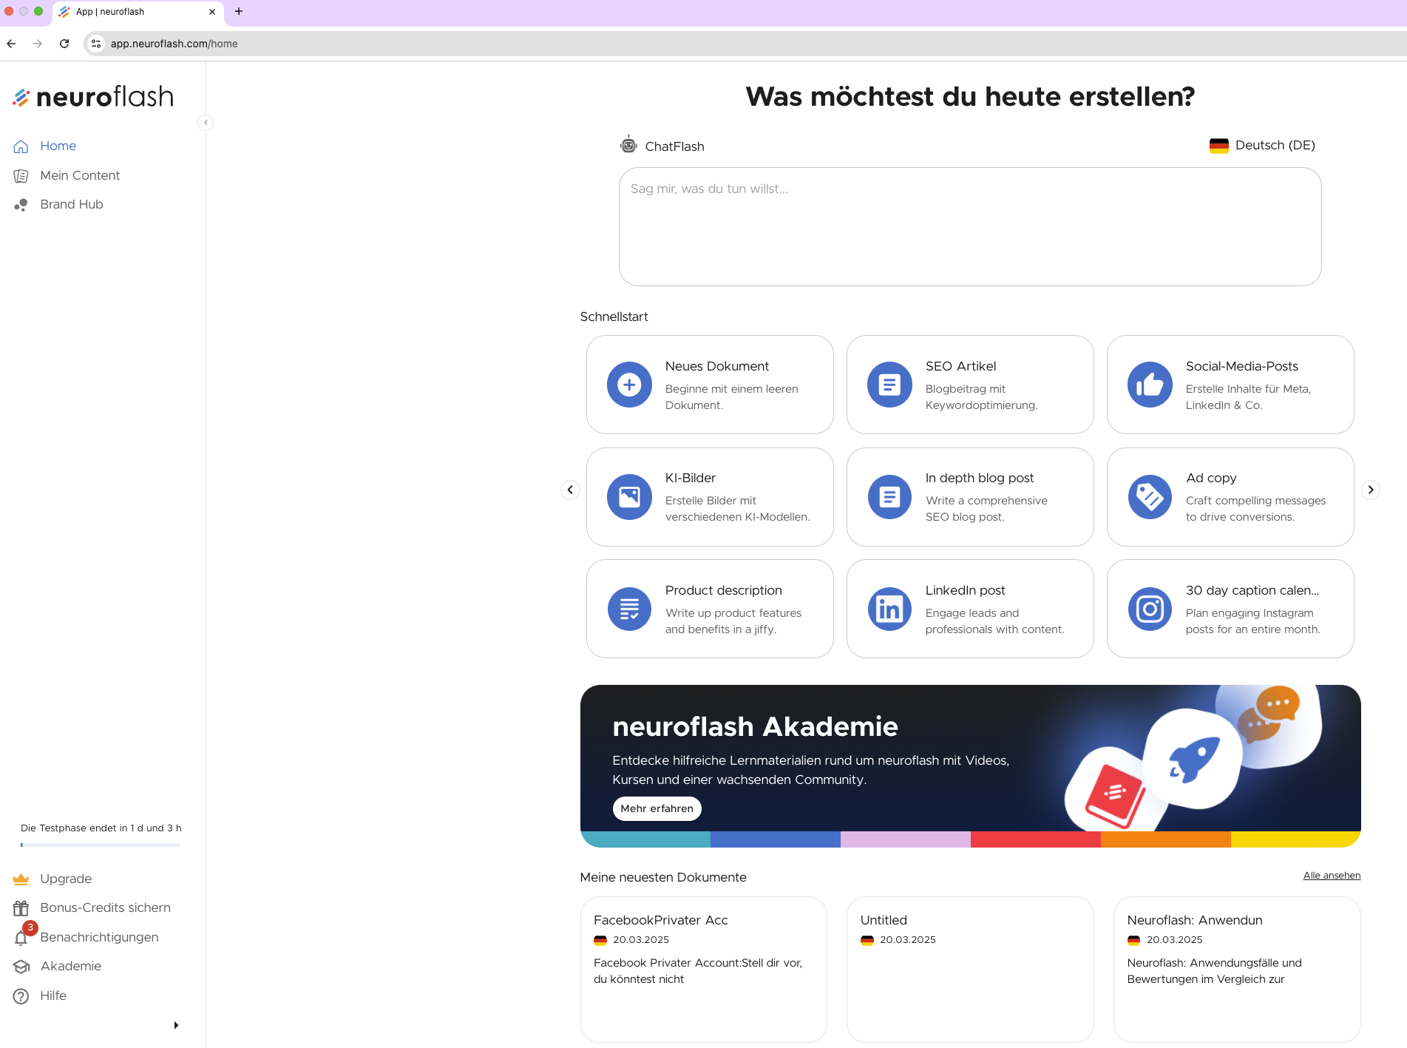Click the Akademie graduation cap icon
1407x1048 pixels.
[x=21, y=967]
